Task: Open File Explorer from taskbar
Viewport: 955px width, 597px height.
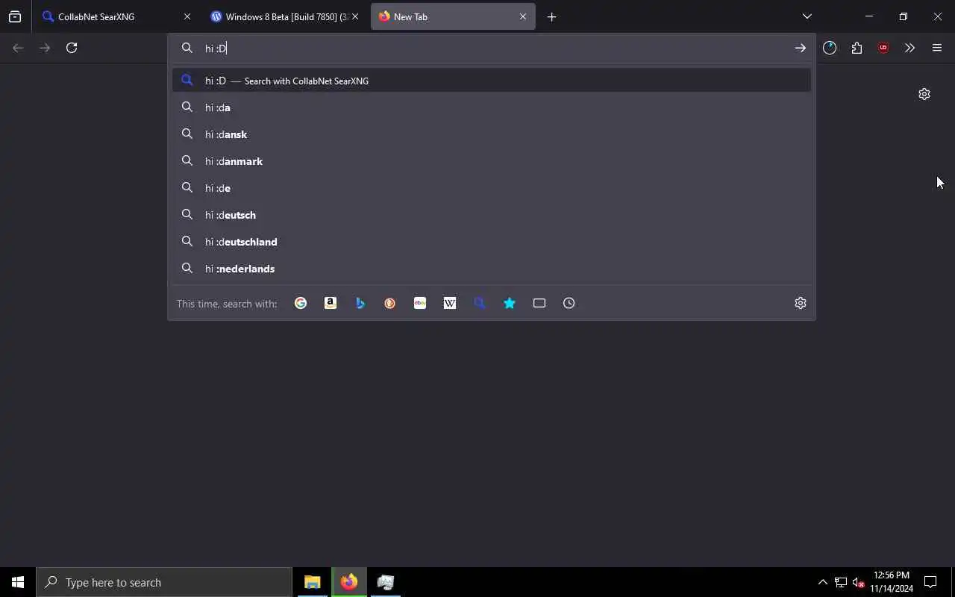Action: coord(312,582)
